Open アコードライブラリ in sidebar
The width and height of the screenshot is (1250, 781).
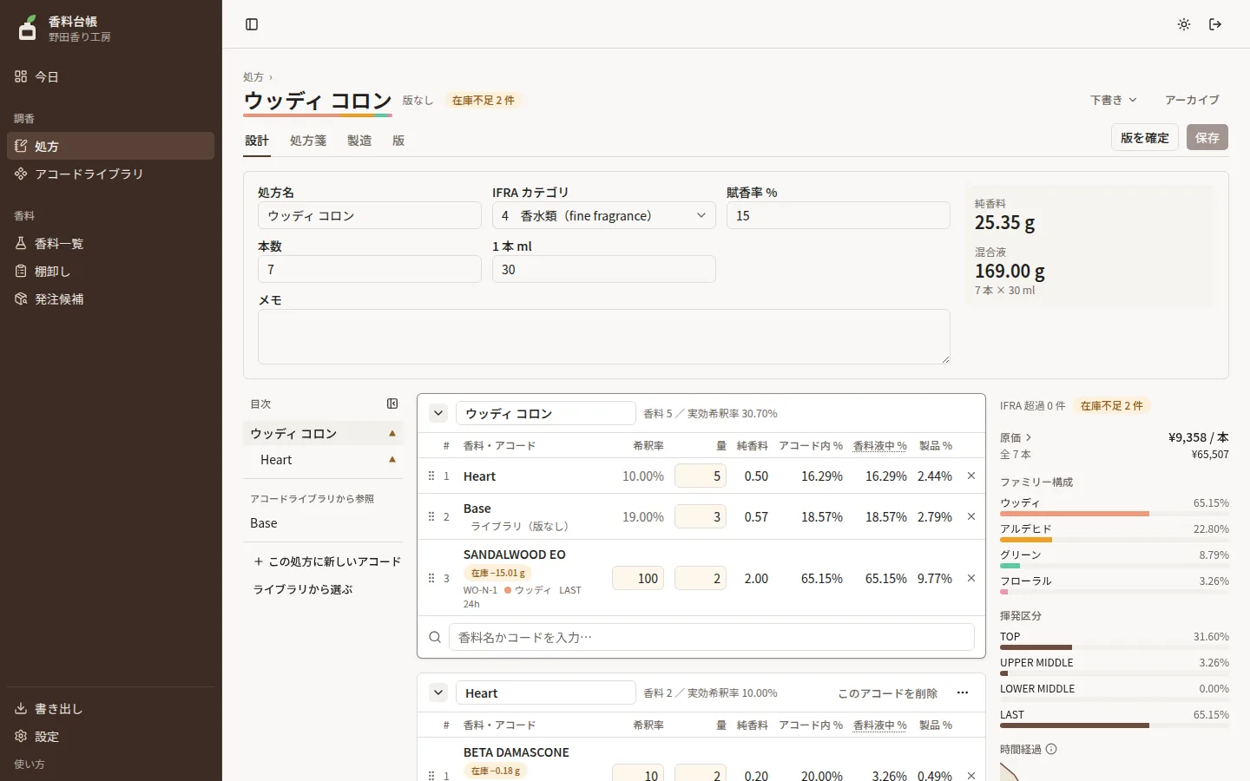tap(110, 174)
